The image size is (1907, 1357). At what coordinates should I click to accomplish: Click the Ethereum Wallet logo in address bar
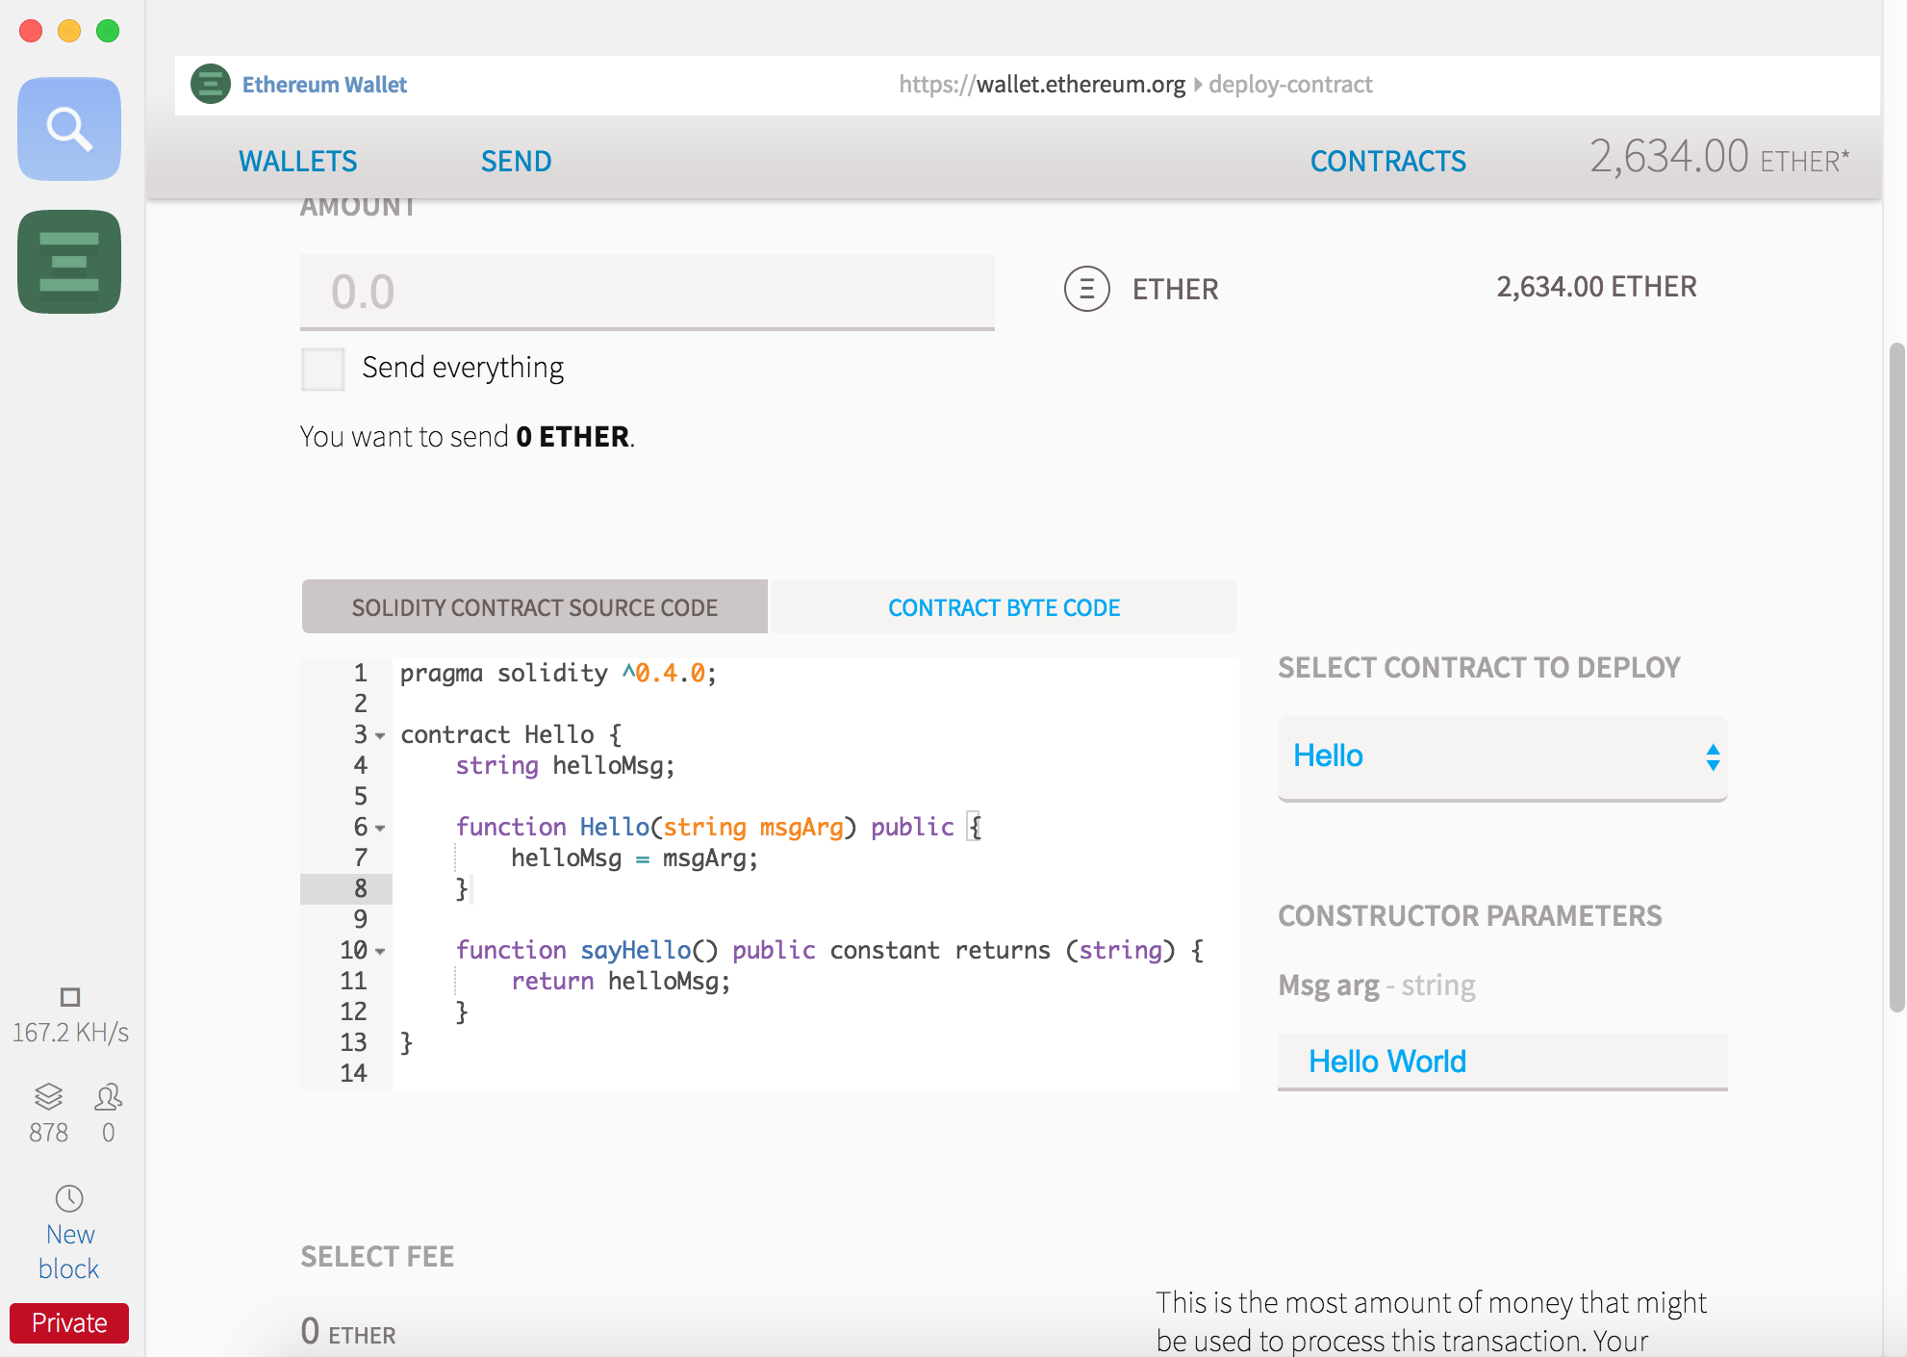[211, 84]
